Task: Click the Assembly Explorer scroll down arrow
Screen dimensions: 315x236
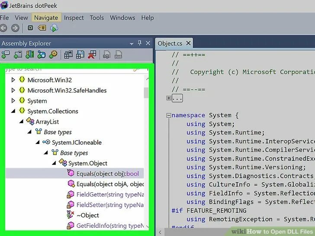Action: 147,226
